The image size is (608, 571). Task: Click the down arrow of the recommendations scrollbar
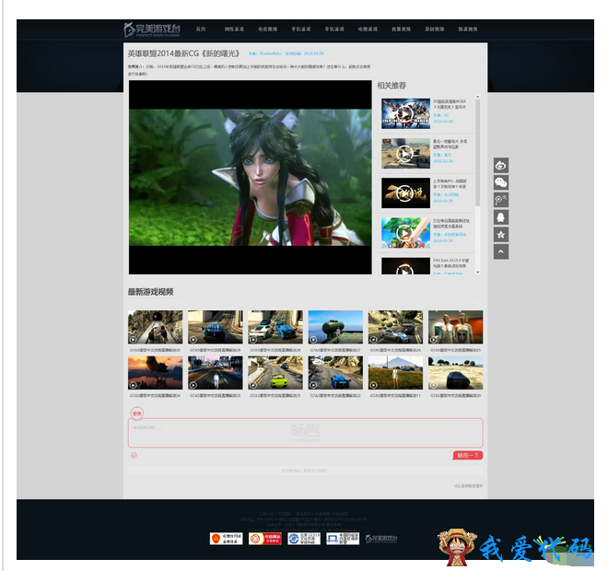(x=478, y=272)
